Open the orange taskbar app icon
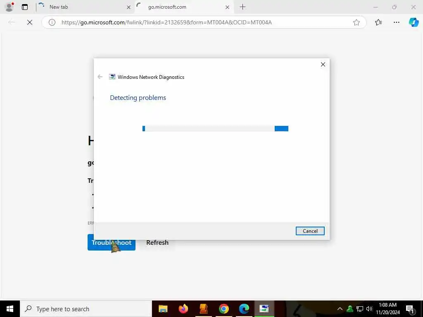The width and height of the screenshot is (423, 317). tap(203, 309)
